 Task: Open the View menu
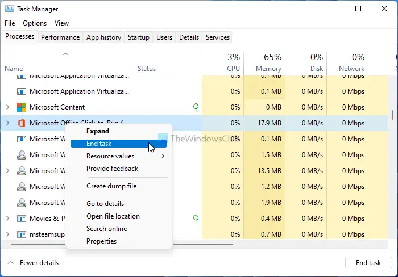pos(61,23)
